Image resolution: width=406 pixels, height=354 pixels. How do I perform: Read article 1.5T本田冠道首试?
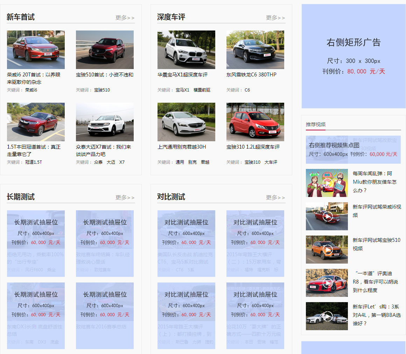34,150
